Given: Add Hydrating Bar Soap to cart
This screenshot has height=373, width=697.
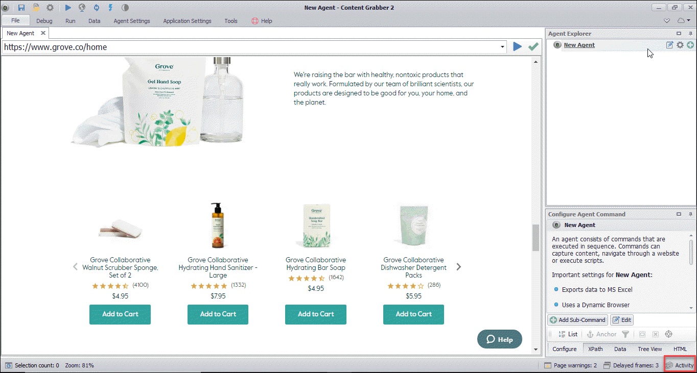Looking at the screenshot, I should [x=316, y=314].
